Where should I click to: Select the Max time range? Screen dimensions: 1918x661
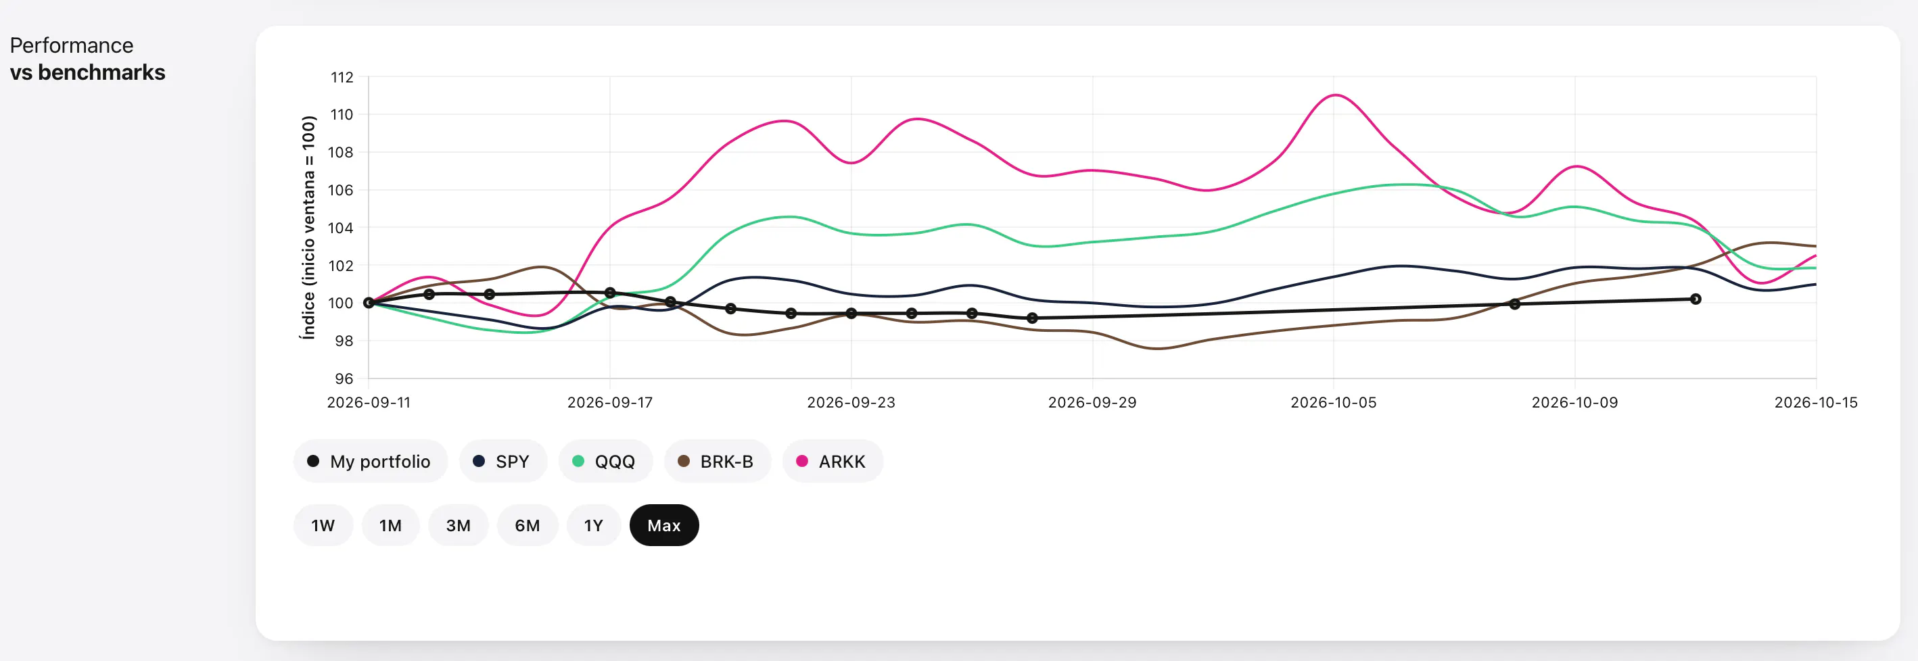click(x=664, y=526)
